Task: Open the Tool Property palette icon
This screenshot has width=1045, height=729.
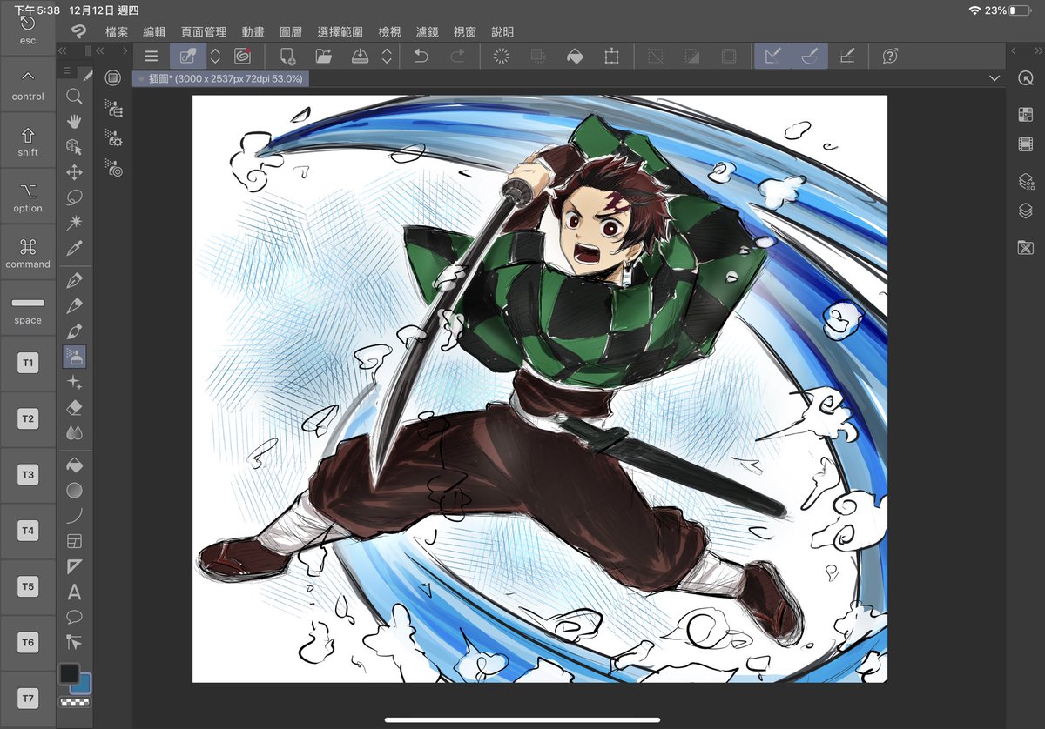Action: coord(113,137)
